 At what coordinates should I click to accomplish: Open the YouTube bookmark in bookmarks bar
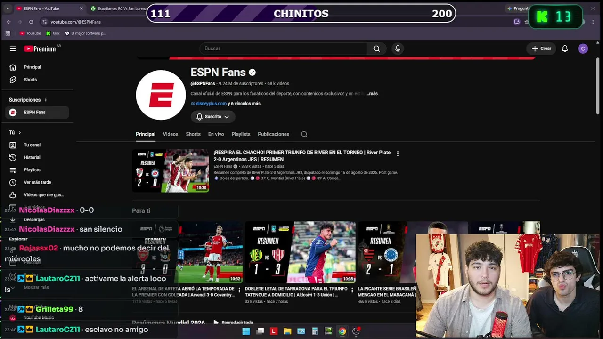click(x=30, y=33)
